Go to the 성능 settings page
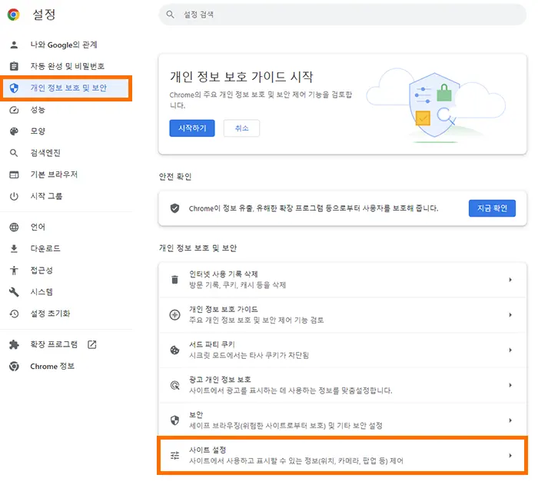538x488 pixels. [x=38, y=110]
